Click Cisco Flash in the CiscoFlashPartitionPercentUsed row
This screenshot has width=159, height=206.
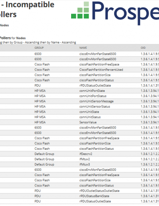tap(42, 69)
